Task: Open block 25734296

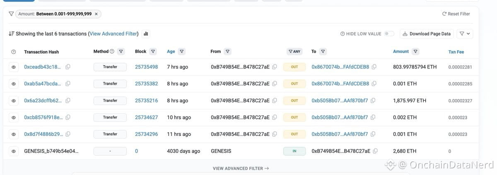Action: pyautogui.click(x=146, y=134)
